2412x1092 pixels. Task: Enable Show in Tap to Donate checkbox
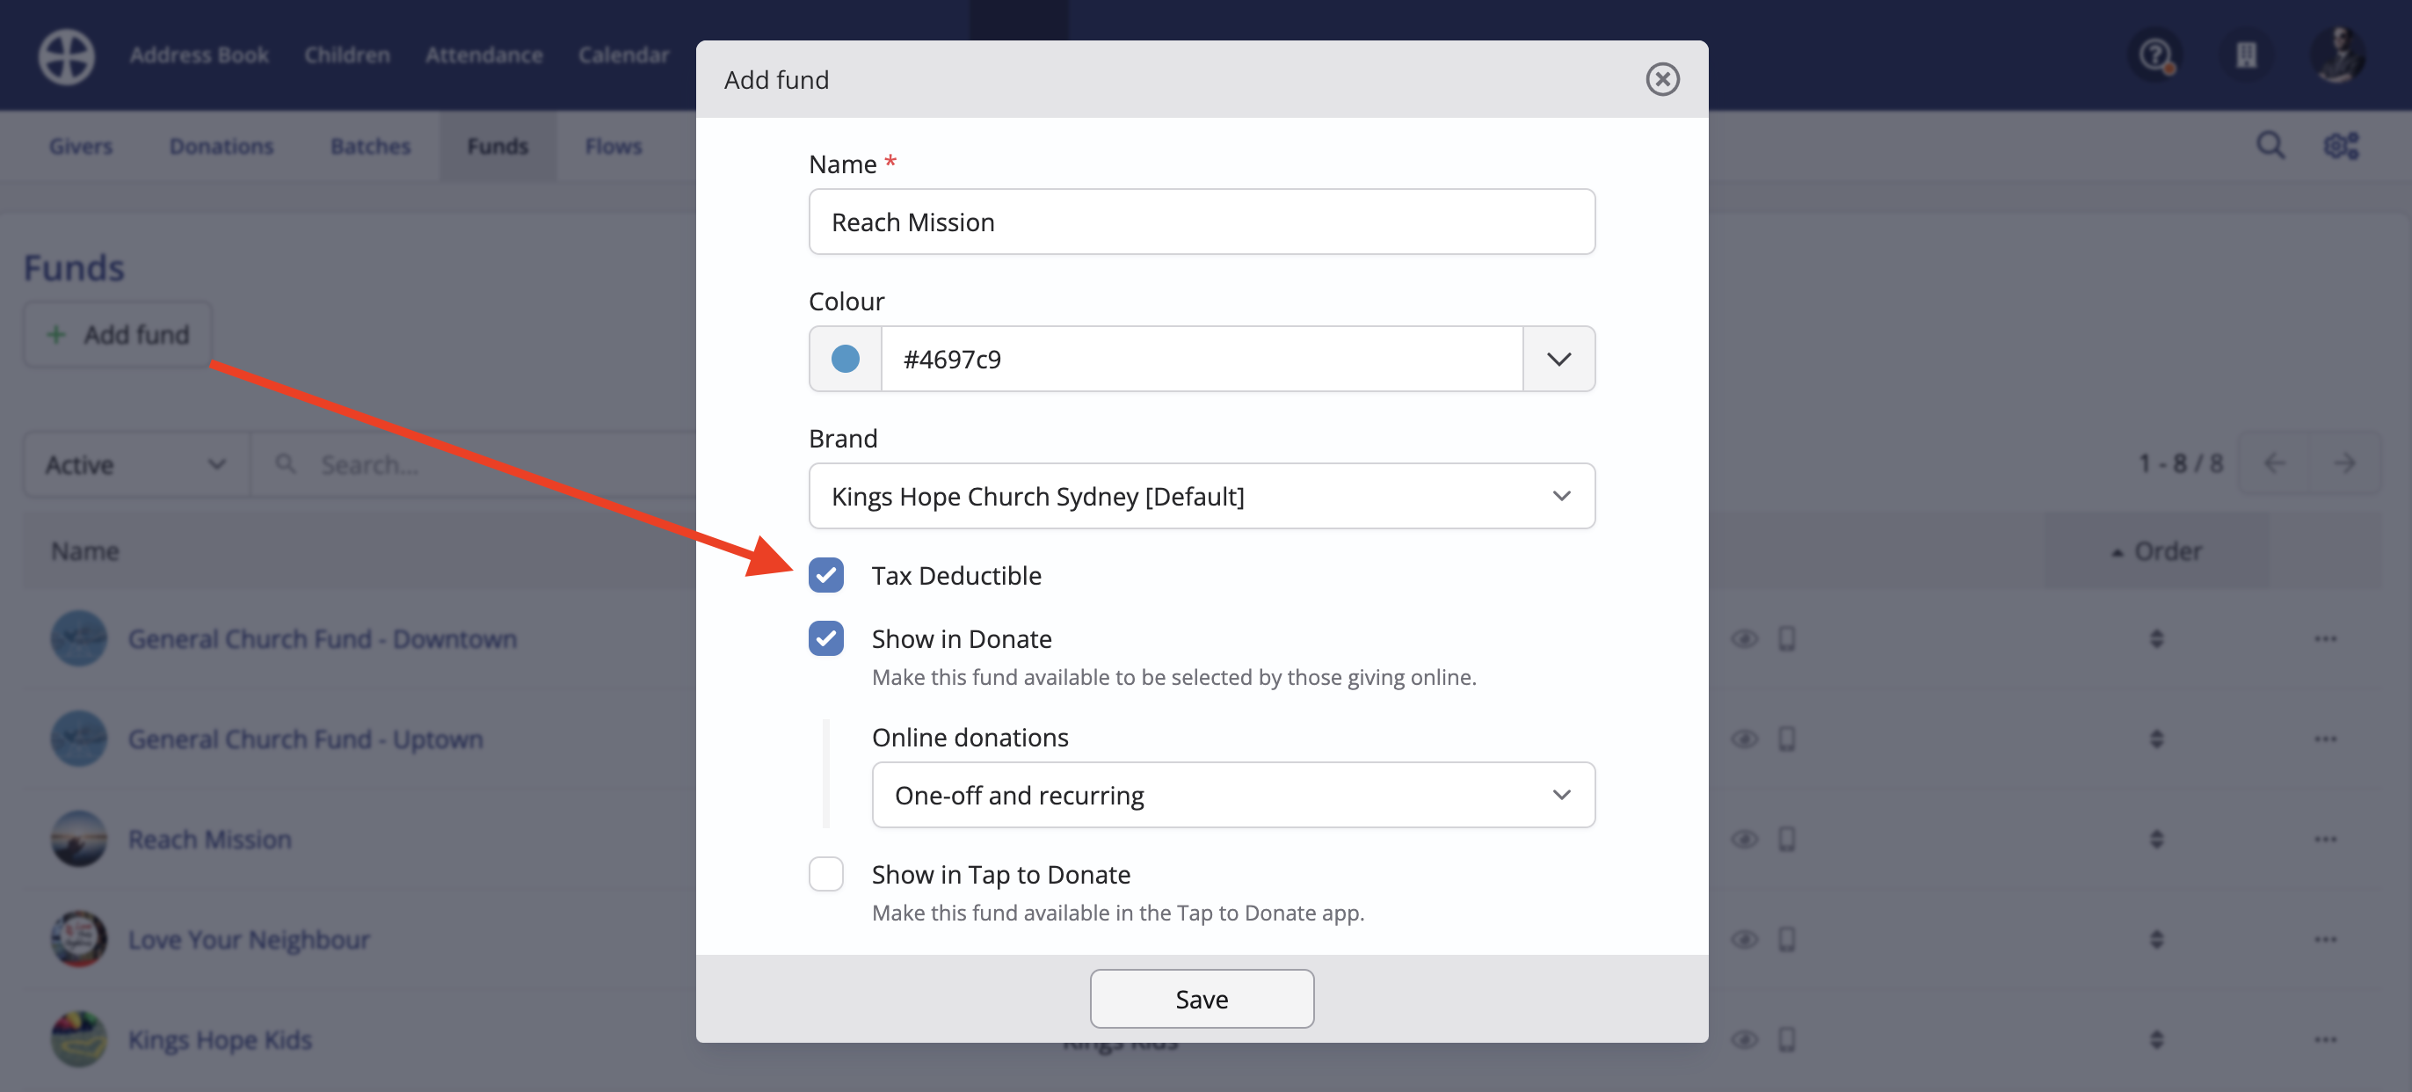click(x=826, y=874)
